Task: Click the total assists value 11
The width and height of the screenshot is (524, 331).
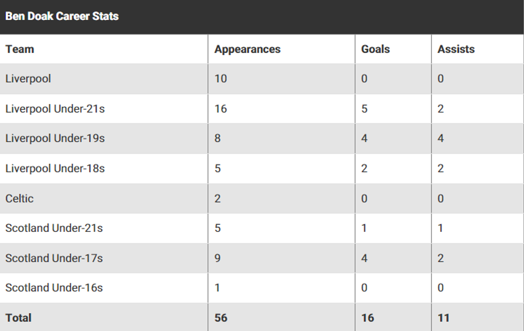Action: (x=444, y=318)
